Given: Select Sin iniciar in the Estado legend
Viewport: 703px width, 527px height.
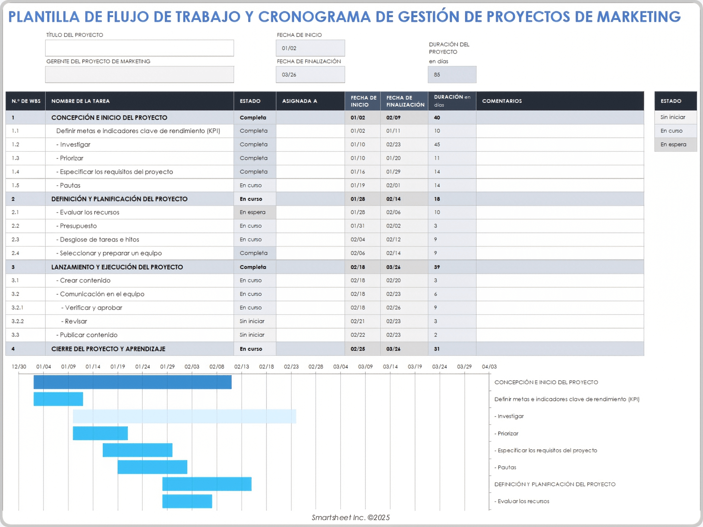Looking at the screenshot, I should click(x=676, y=117).
